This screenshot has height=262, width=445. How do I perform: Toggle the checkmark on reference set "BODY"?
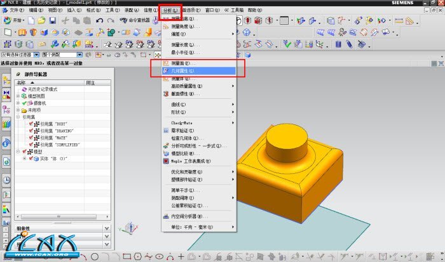click(x=30, y=122)
